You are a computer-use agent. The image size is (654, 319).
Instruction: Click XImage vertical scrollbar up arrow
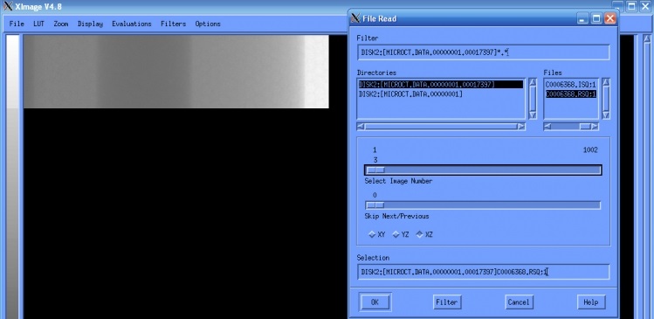coord(647,38)
